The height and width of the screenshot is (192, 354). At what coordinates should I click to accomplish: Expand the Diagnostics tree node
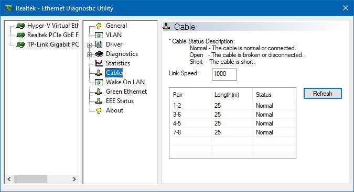(x=89, y=54)
